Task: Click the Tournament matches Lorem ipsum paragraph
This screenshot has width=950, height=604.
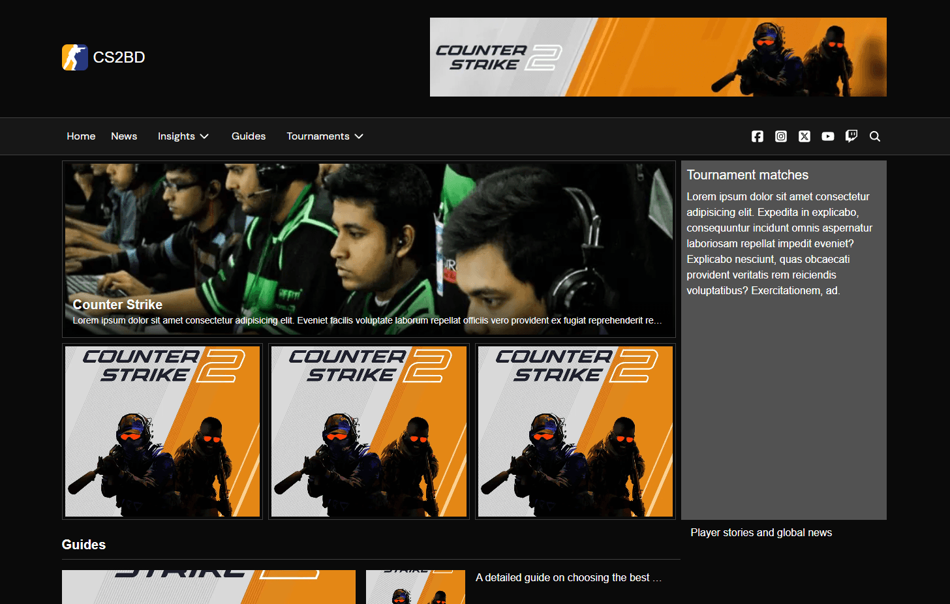Action: pyautogui.click(x=779, y=243)
